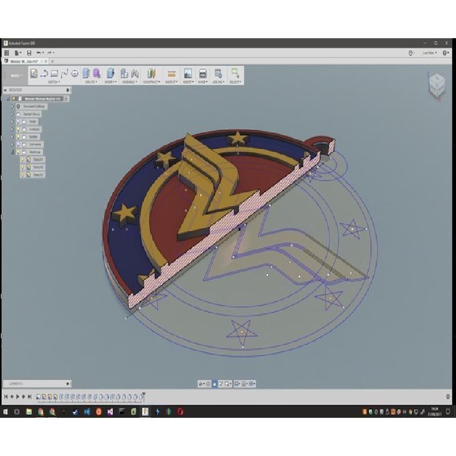The image size is (456, 456).
Task: Open the Viewports layout dropdown
Action: (x=252, y=384)
